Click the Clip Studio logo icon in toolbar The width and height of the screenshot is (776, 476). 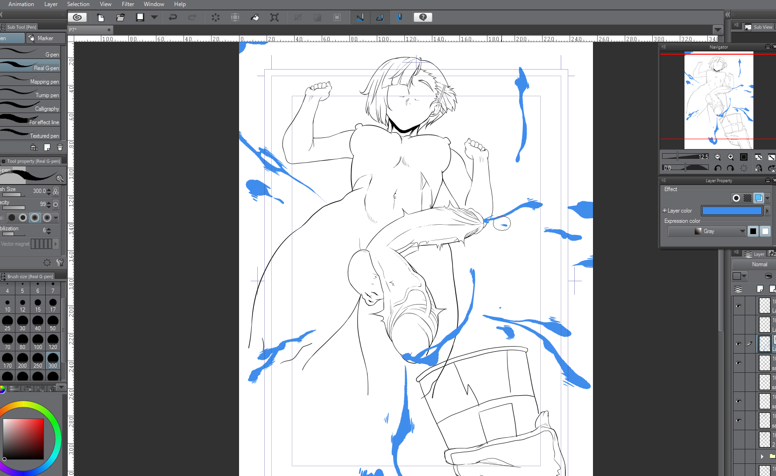[78, 17]
